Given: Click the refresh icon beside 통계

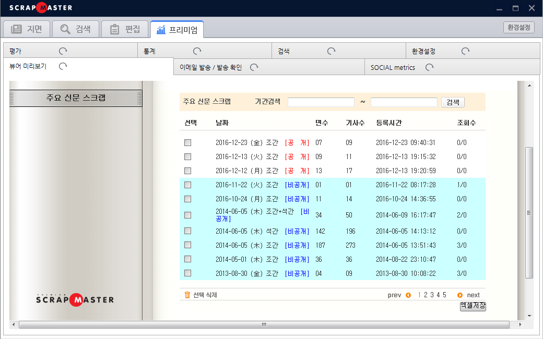Looking at the screenshot, I should point(197,51).
